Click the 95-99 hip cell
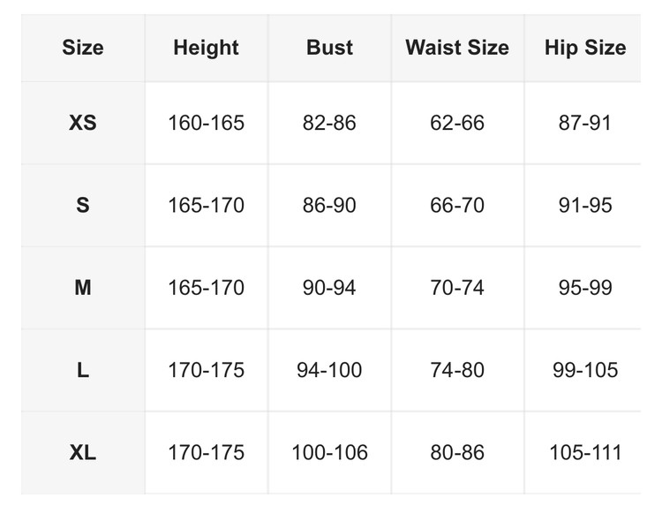The image size is (662, 506). coord(585,288)
